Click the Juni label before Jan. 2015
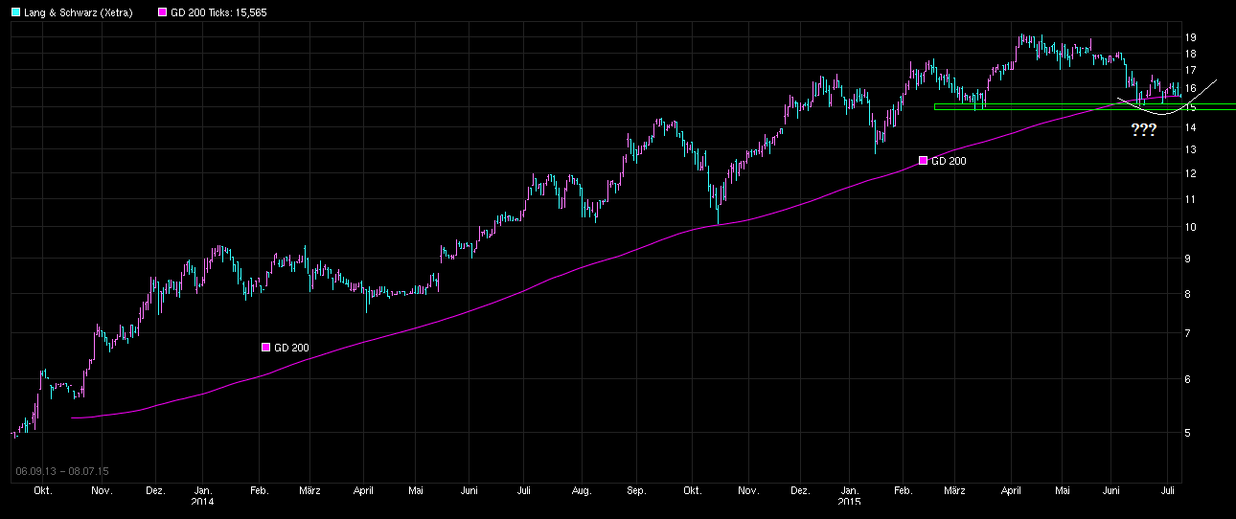The height and width of the screenshot is (519, 1236). point(468,490)
